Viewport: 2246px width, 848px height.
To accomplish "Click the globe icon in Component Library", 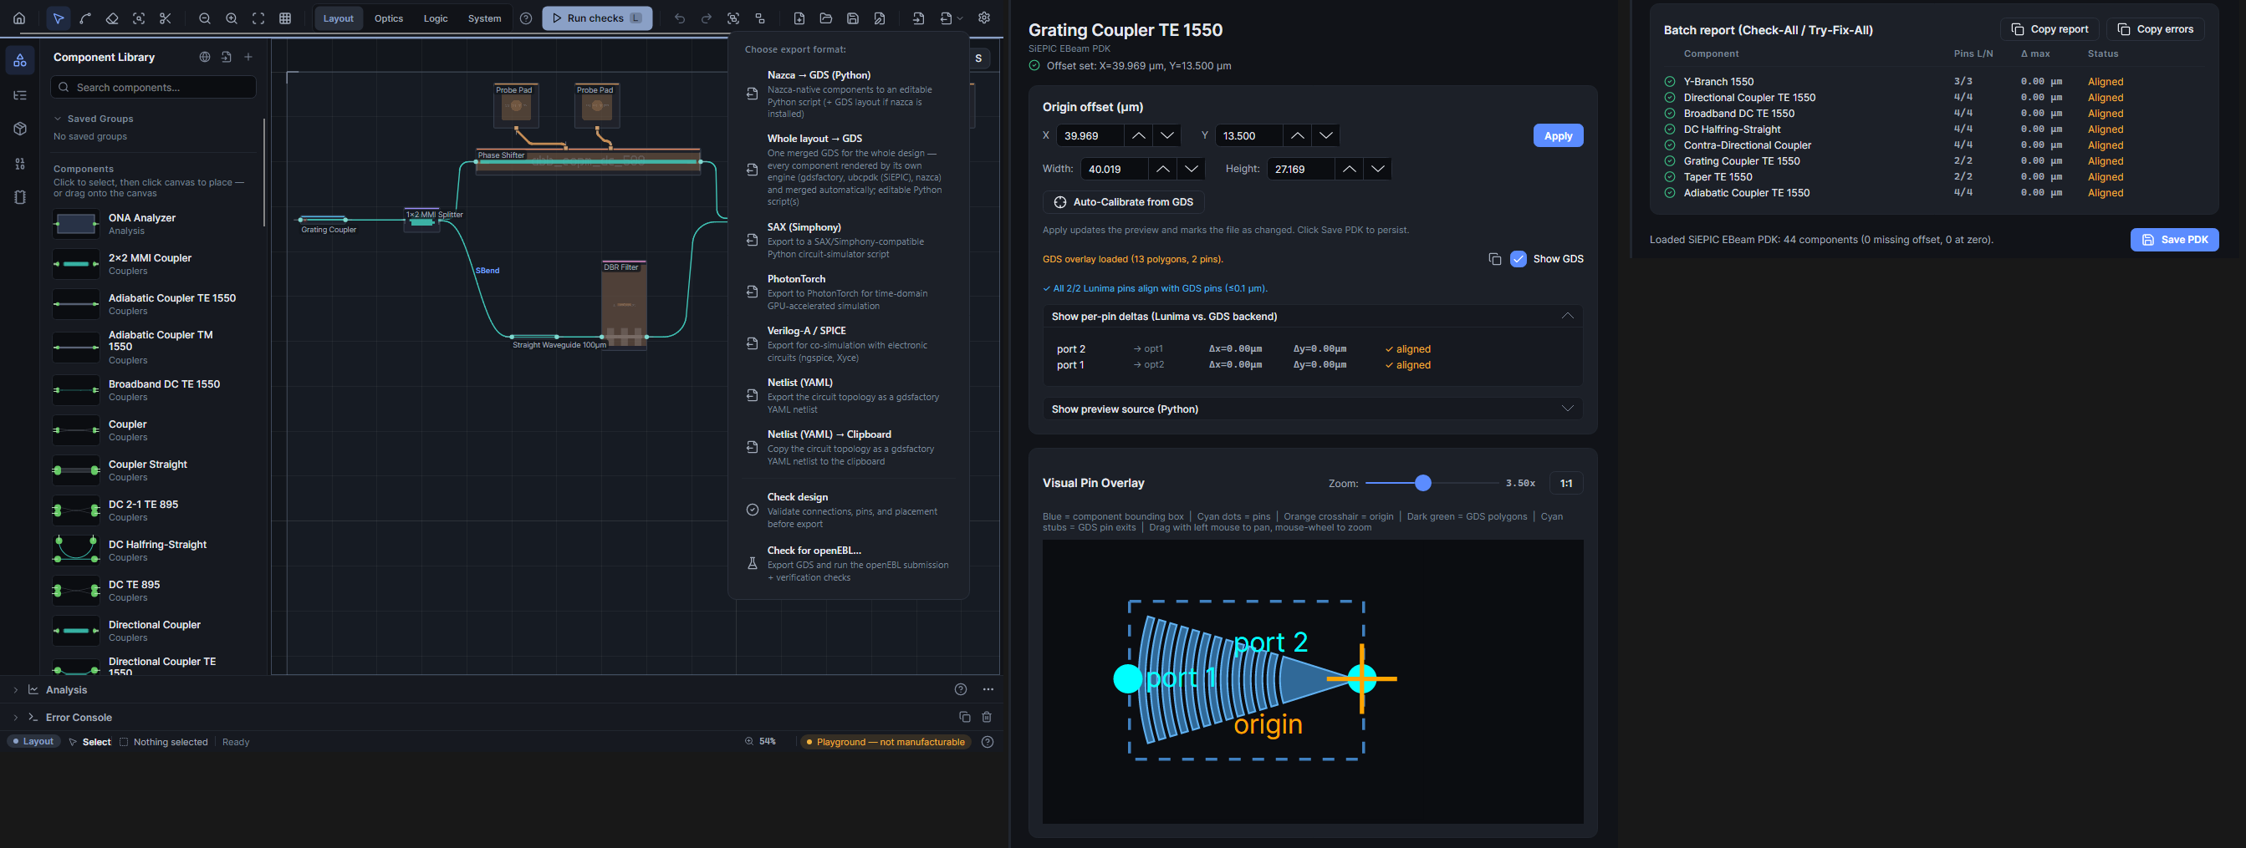I will coord(205,57).
